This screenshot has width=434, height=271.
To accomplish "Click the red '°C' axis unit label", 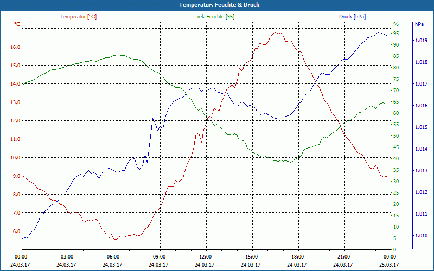I will tap(17, 24).
